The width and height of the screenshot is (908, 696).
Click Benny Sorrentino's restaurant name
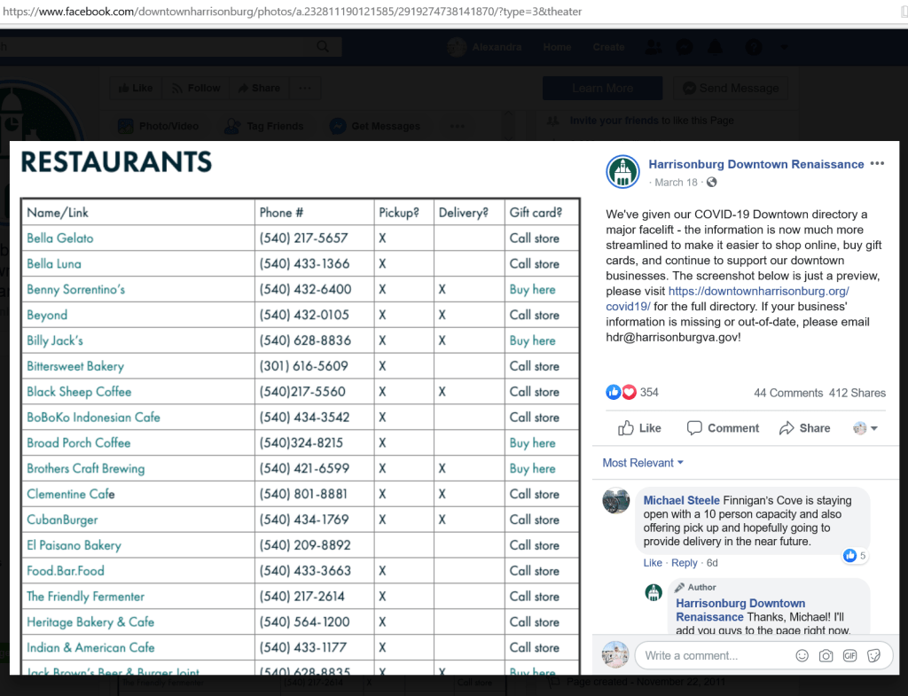point(76,290)
